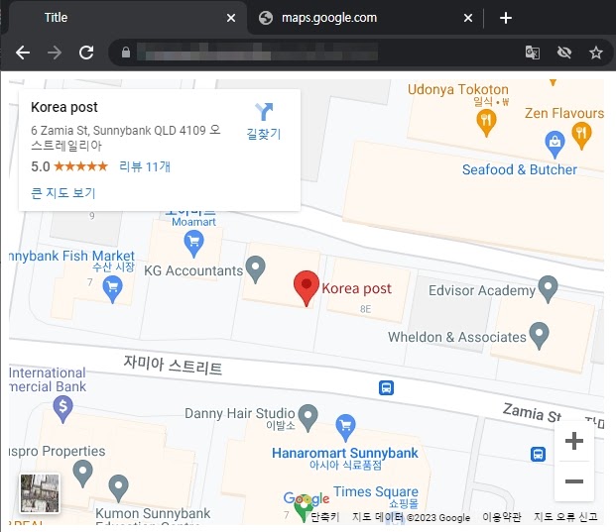Click the Wheldon & Associates pin
Screen dimensions: 616x532
(539, 336)
